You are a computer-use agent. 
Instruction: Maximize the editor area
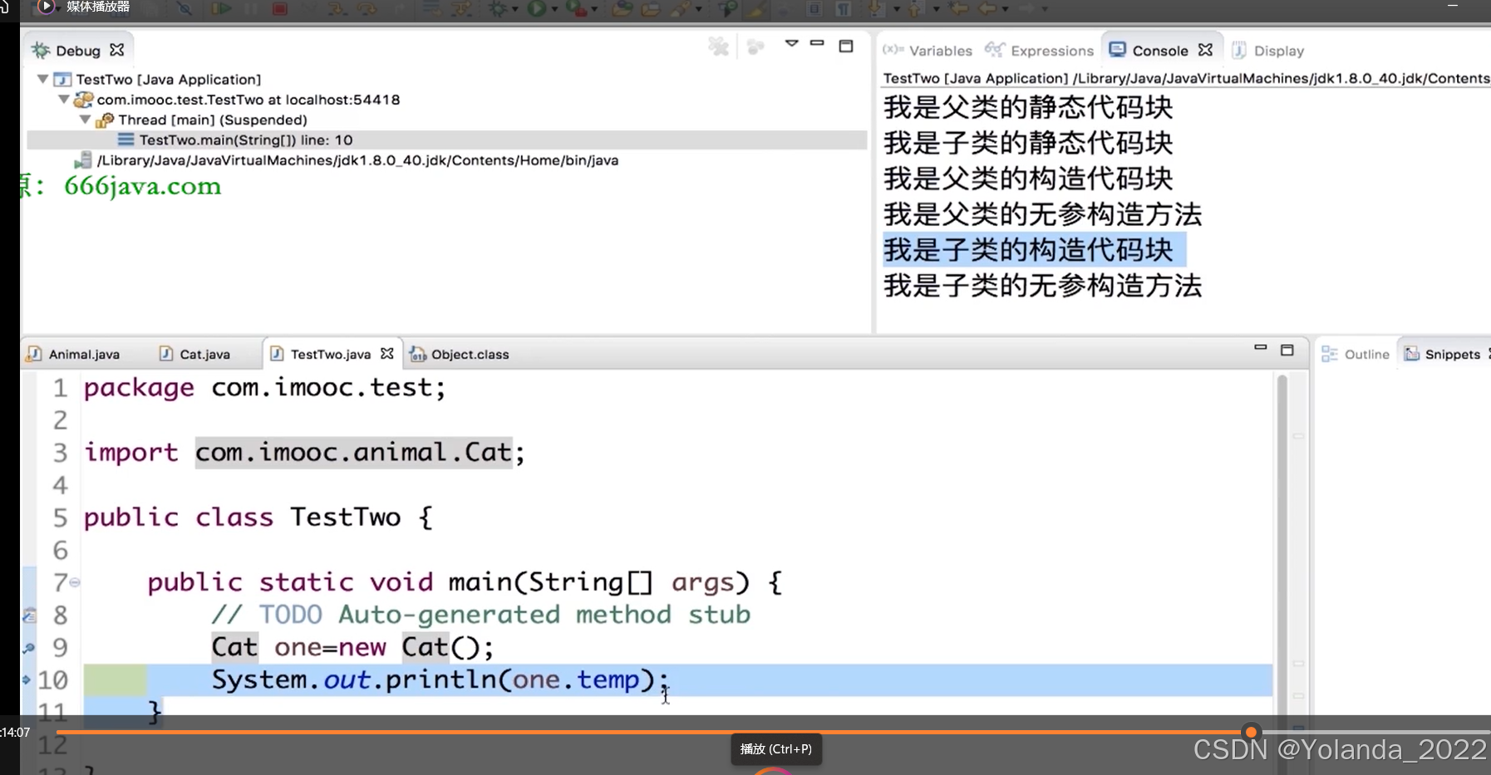(1287, 350)
